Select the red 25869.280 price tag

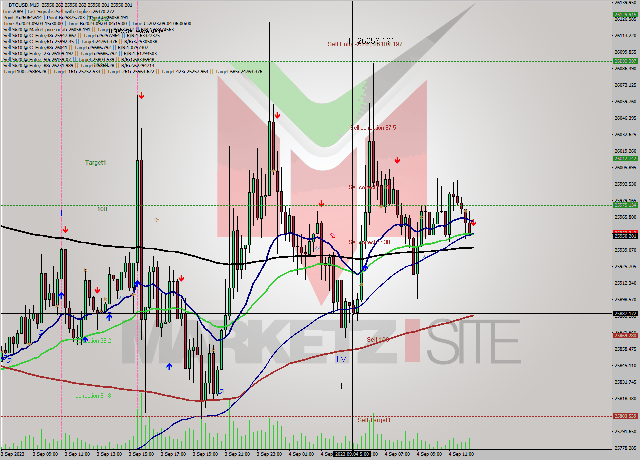pyautogui.click(x=625, y=335)
